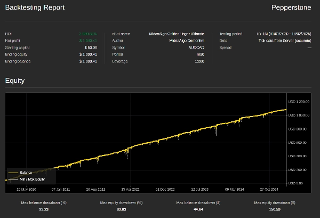Click the 07 Jan 2021 axis date
320x218 pixels.
tap(60, 189)
